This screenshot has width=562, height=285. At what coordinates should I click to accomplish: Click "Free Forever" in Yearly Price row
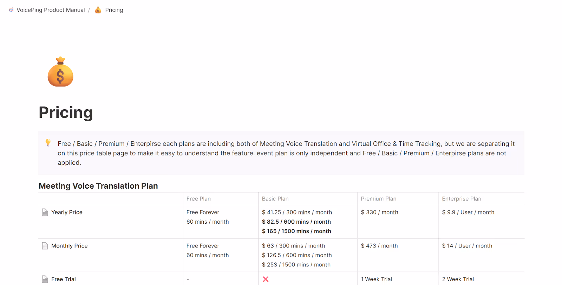[203, 212]
